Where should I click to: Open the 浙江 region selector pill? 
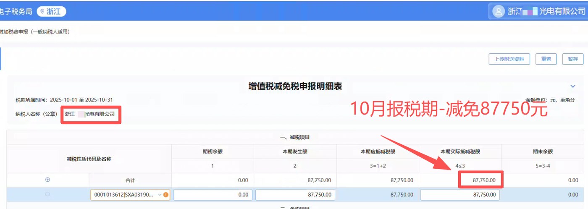pos(51,11)
